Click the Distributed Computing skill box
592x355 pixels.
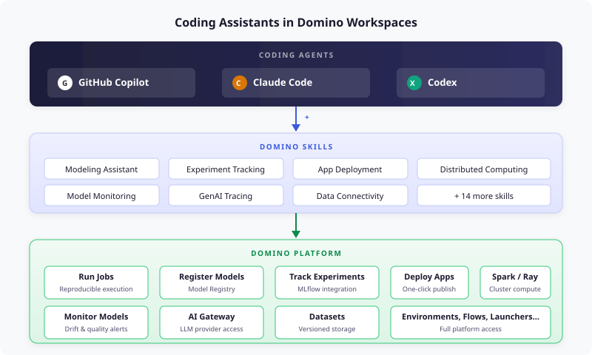point(484,169)
